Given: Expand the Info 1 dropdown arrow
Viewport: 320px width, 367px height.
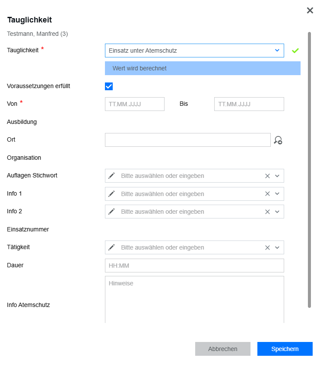Looking at the screenshot, I should (x=277, y=194).
